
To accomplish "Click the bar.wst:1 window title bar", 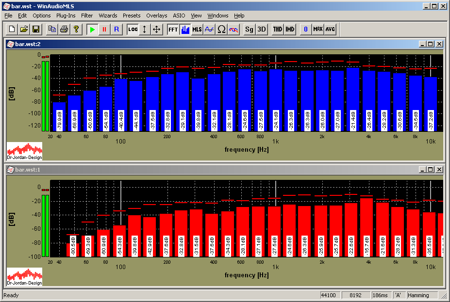I will [x=194, y=169].
